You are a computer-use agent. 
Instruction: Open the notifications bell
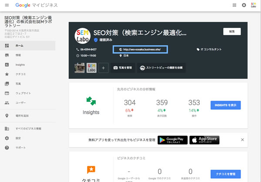pos(244,5)
